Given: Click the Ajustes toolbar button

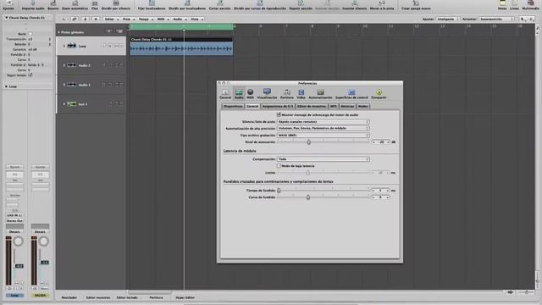Looking at the screenshot, I should pos(8,5).
